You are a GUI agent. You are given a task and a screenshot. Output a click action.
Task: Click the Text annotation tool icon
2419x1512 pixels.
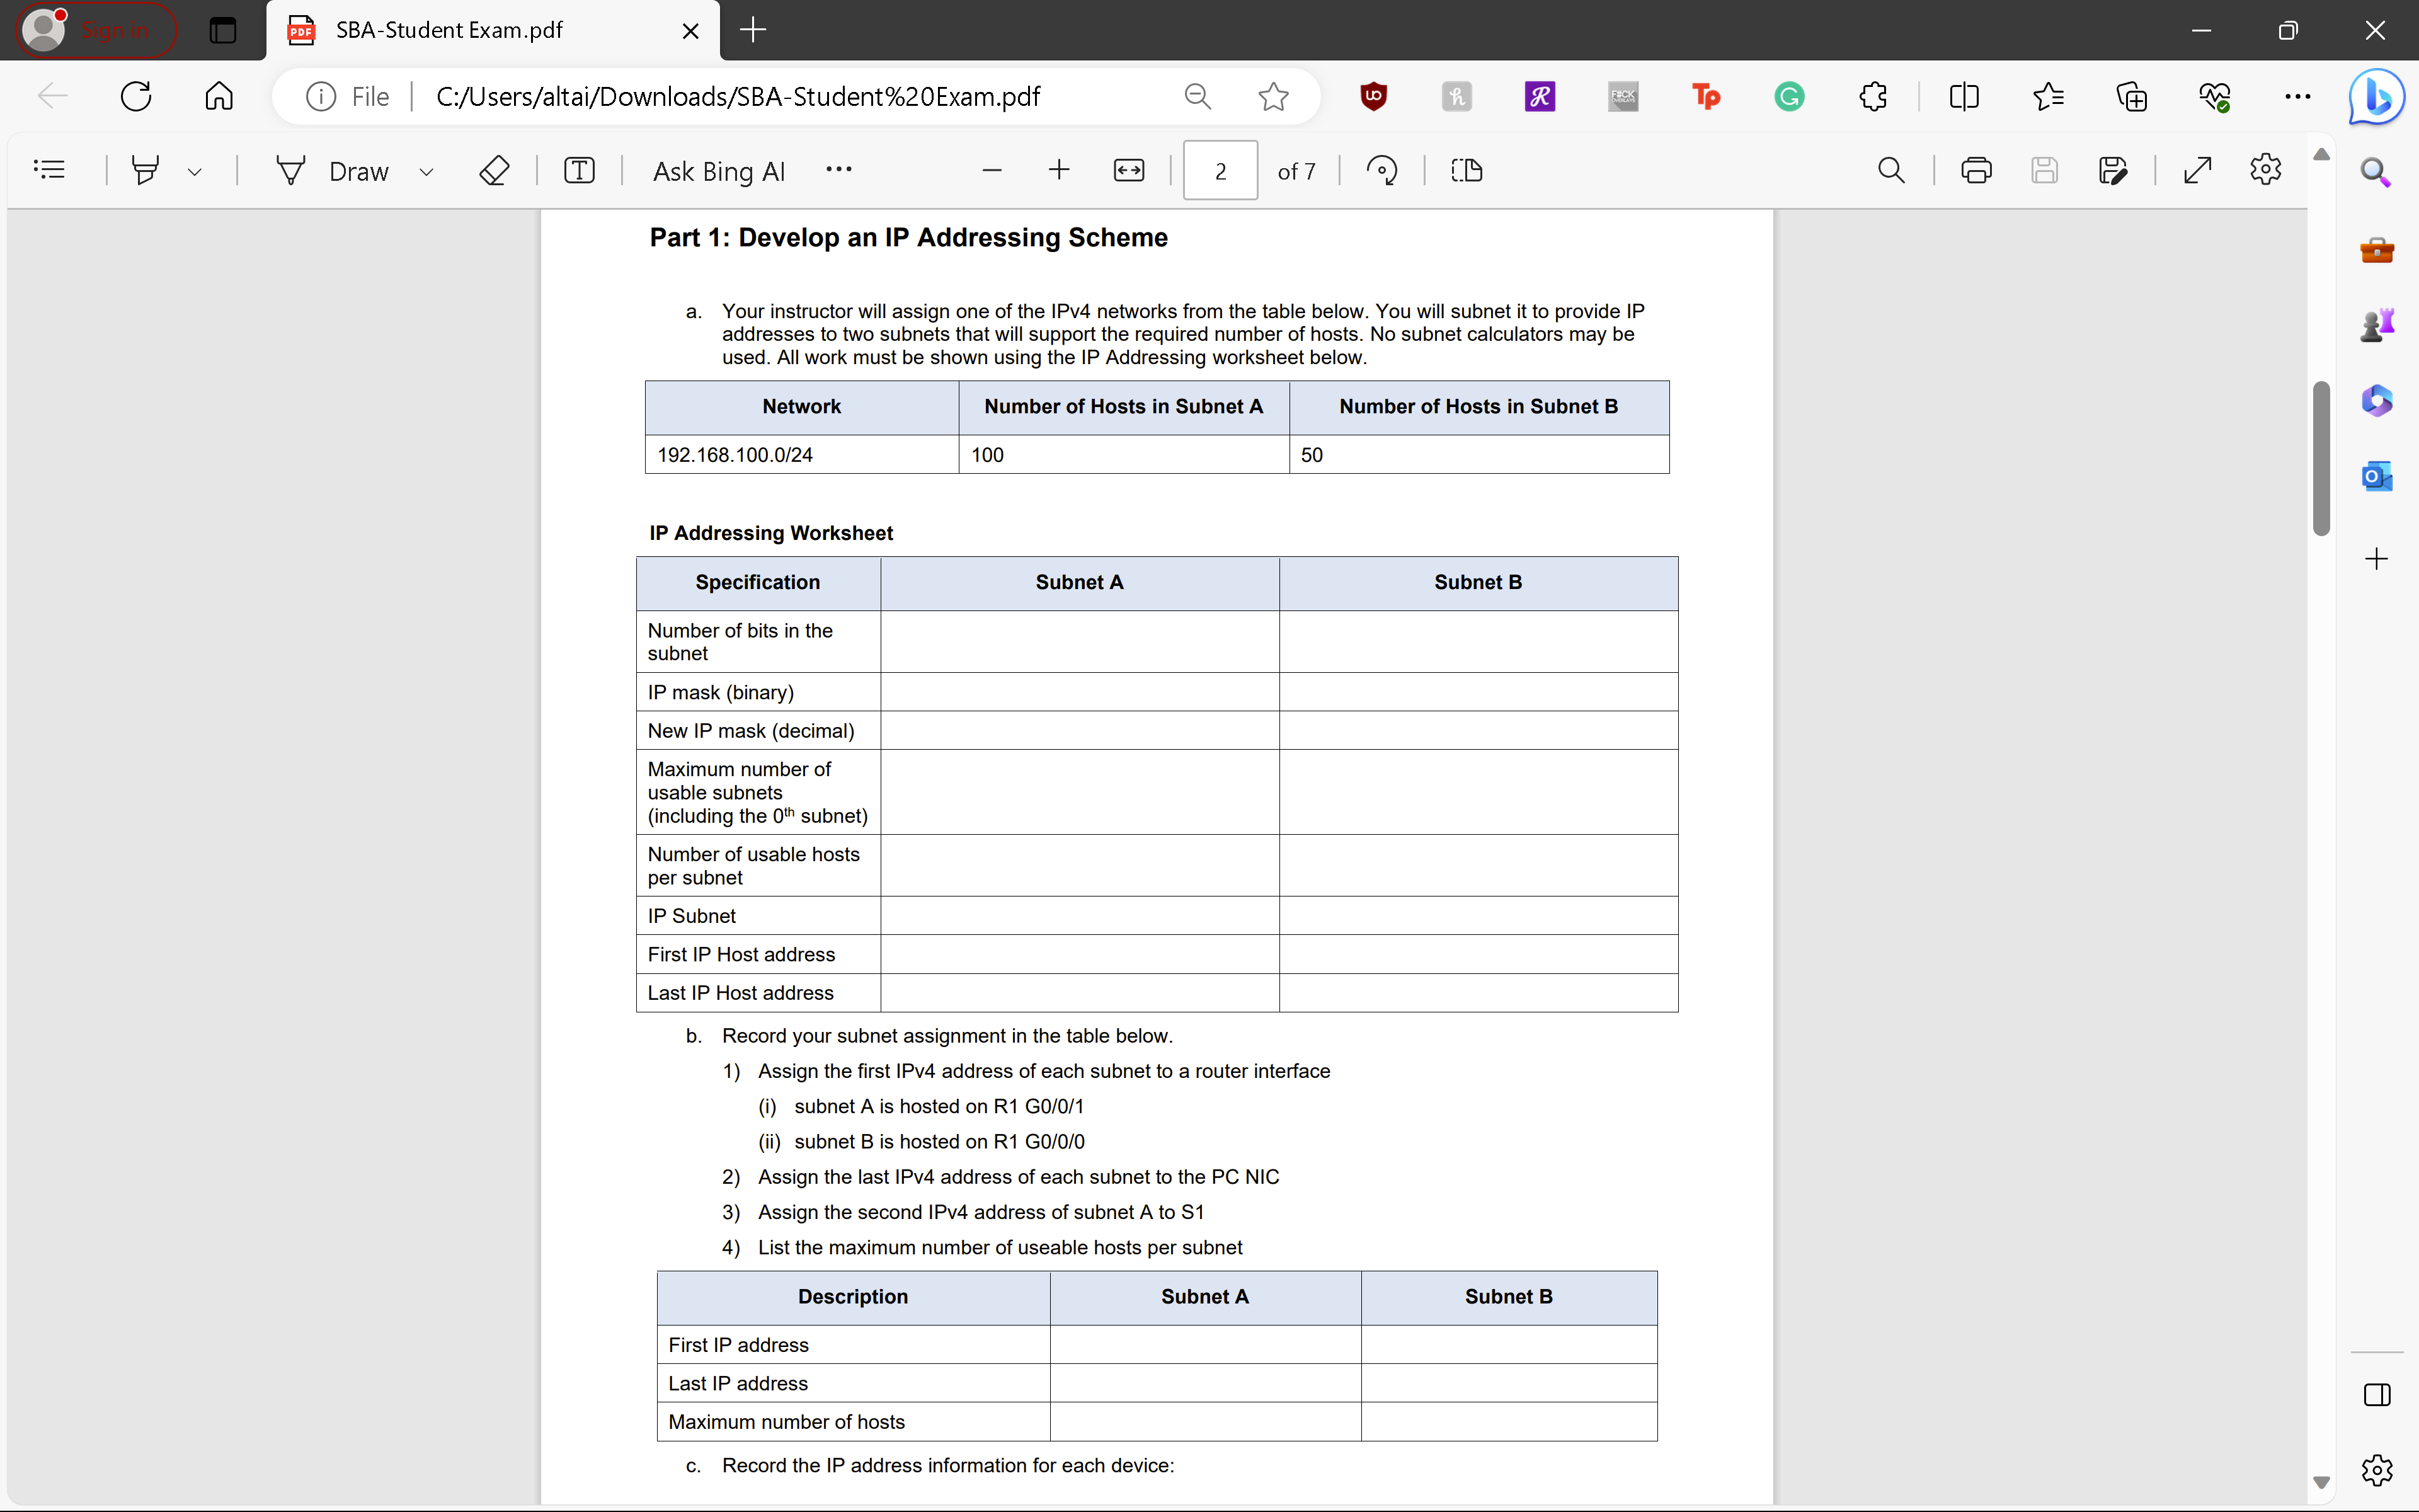click(x=580, y=169)
